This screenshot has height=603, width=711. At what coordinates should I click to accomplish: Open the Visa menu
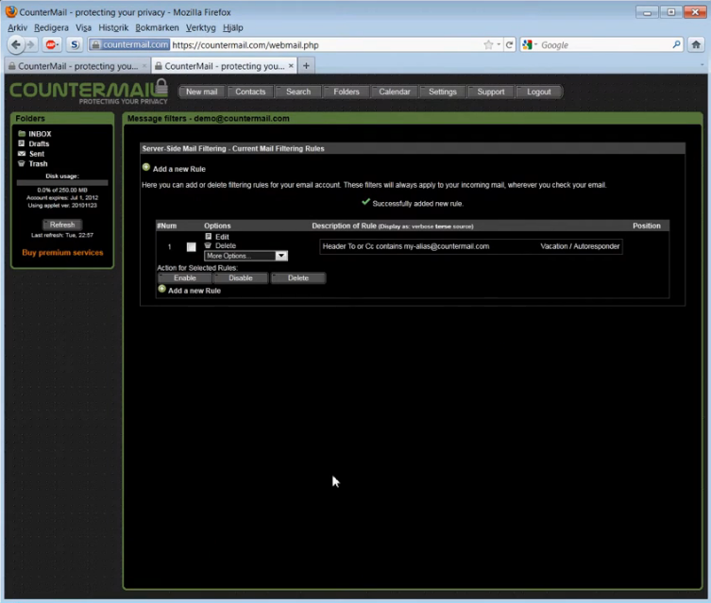[83, 27]
